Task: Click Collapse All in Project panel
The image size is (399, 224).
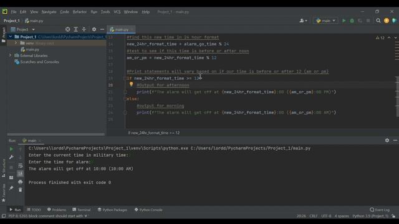Action: tap(84, 29)
